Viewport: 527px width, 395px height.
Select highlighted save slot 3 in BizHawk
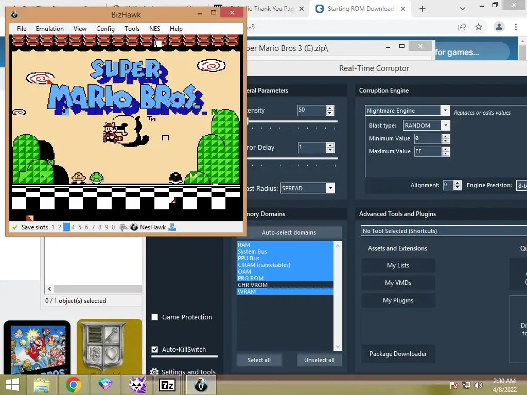(66, 227)
